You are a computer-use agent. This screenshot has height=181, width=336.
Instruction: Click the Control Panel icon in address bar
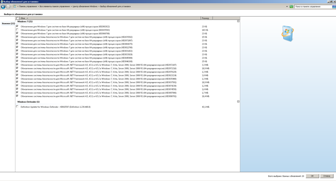click(14, 7)
